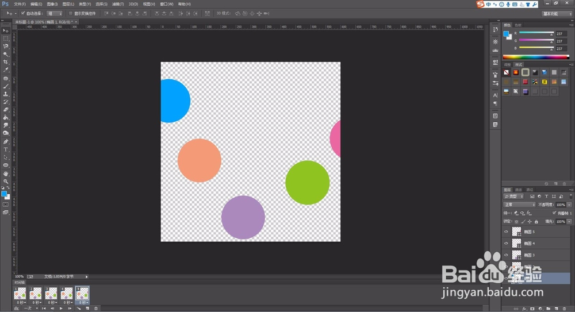This screenshot has height=312, width=575.
Task: Duplicate the selected animation frame
Action: coord(87,309)
